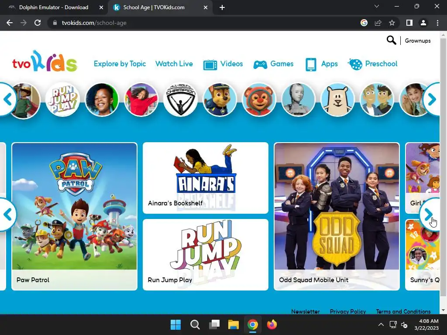447x335 pixels.
Task: Click the address bar URL
Action: [94, 23]
